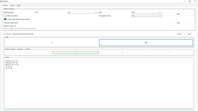Open the Solve tab
Screen dimensions: 198x111
coord(19,5)
